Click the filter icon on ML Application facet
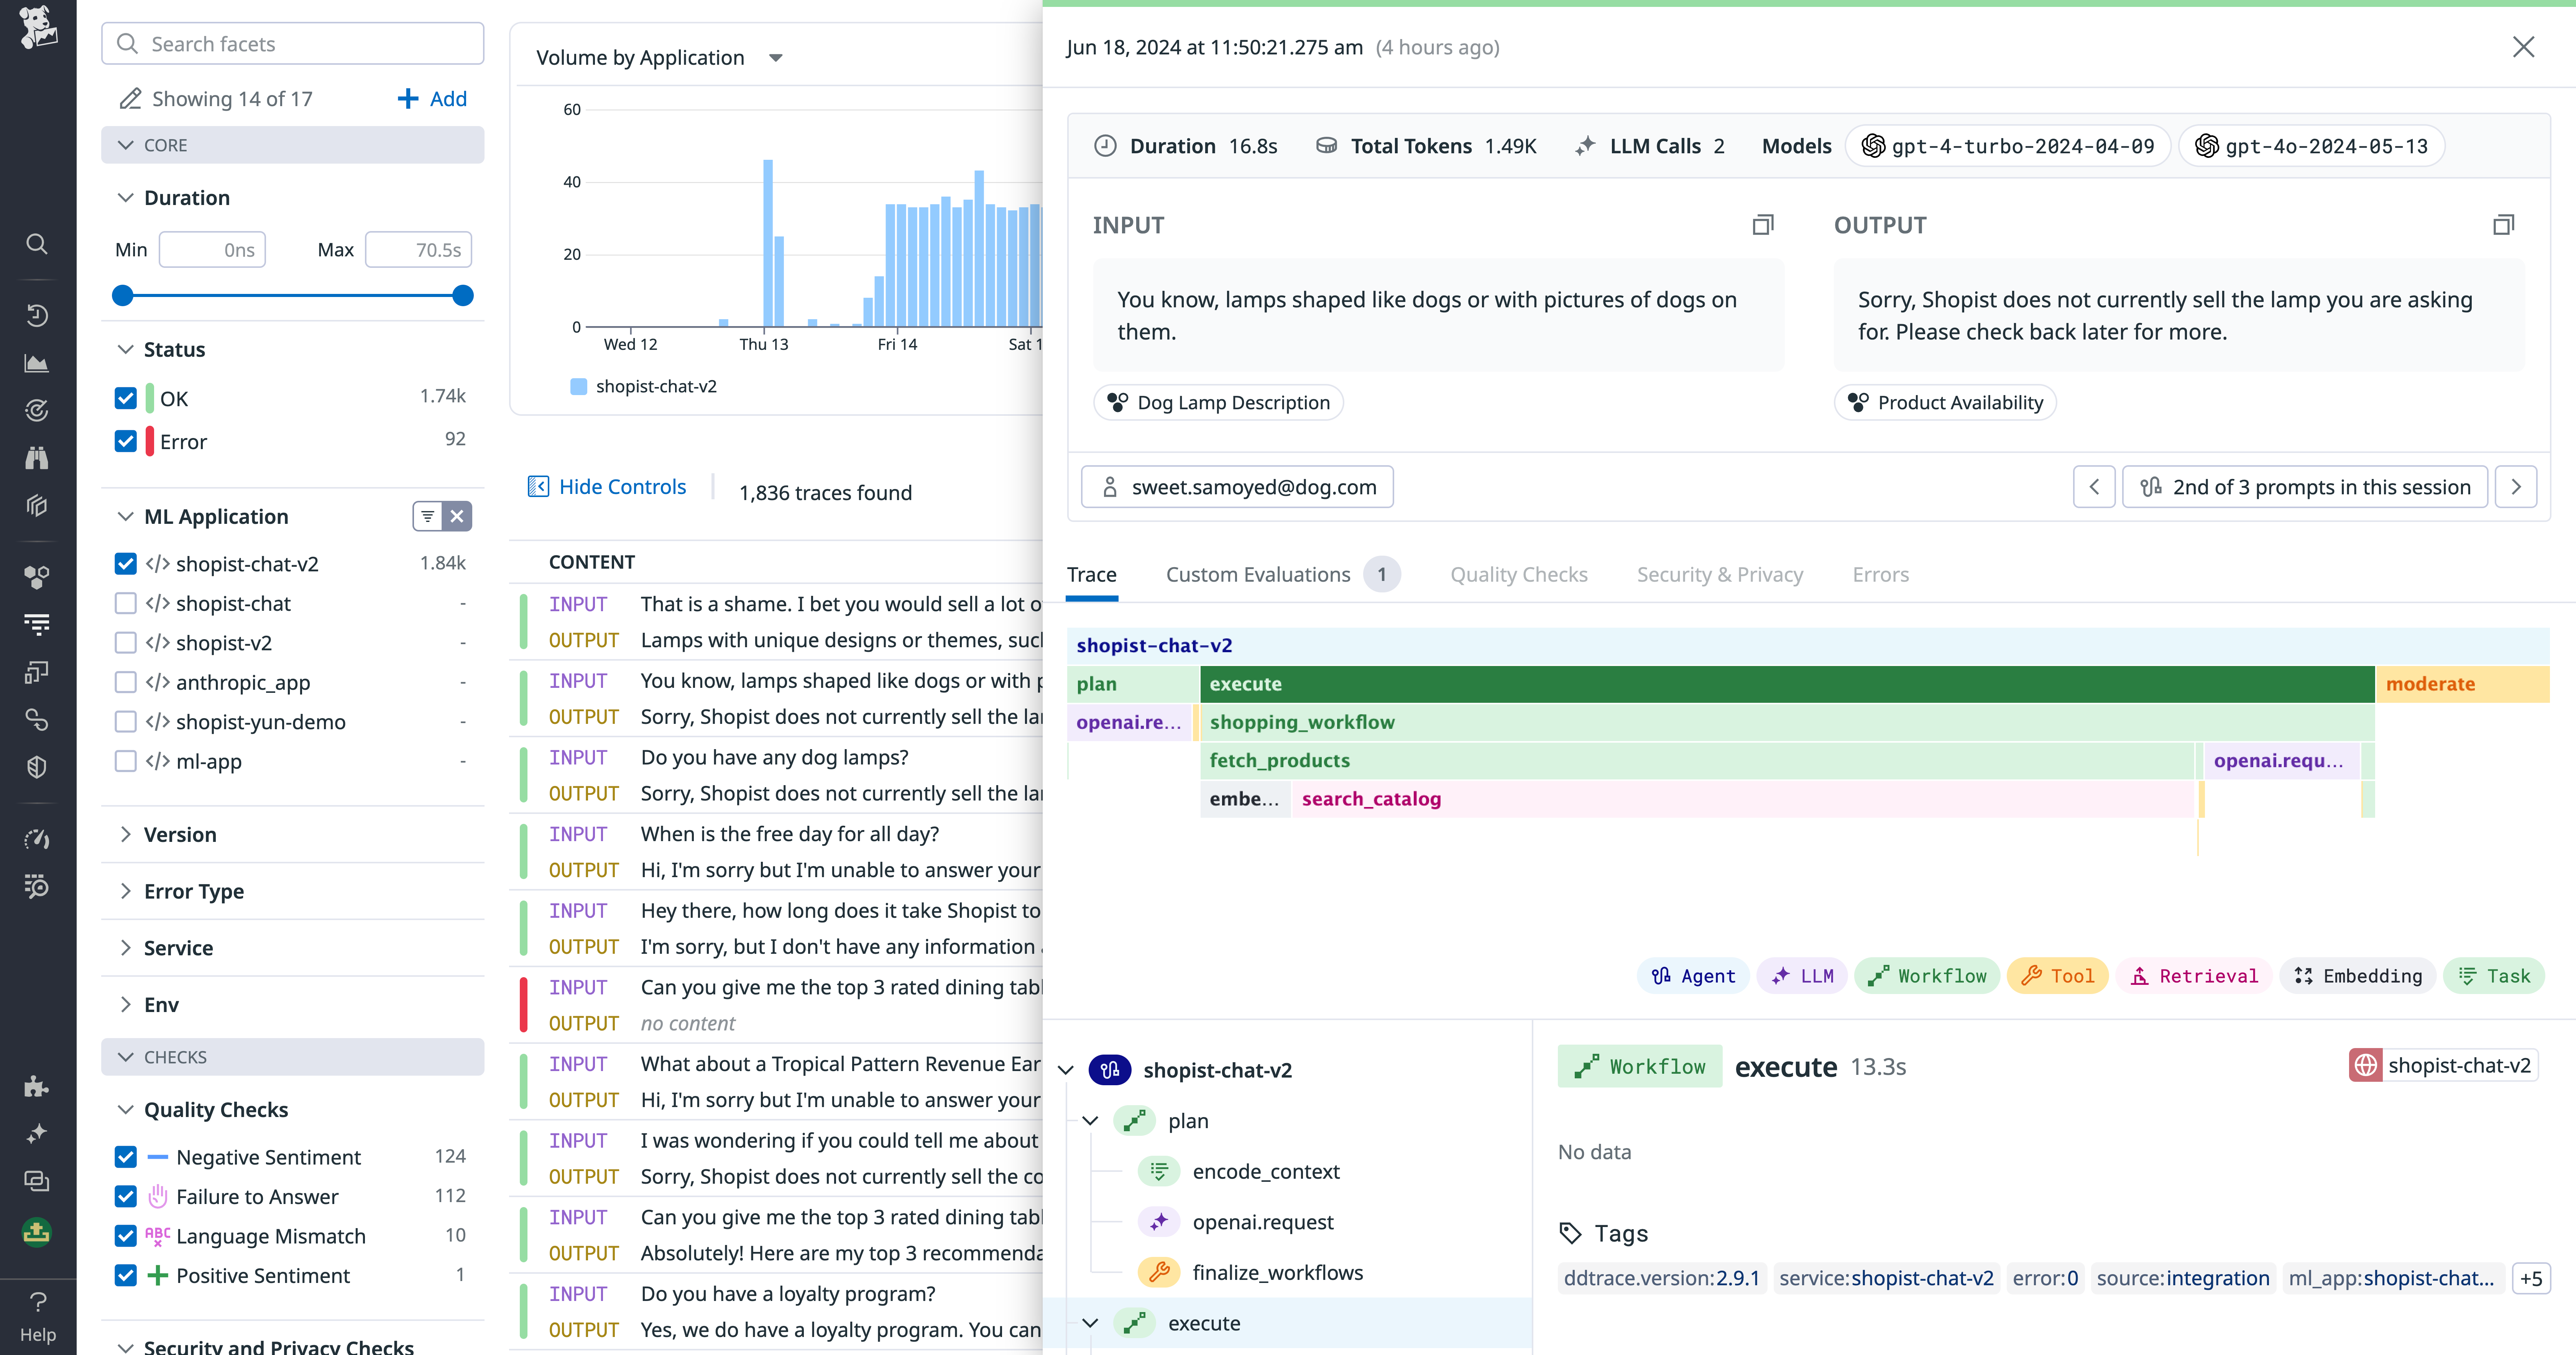The height and width of the screenshot is (1355, 2576). pyautogui.click(x=429, y=516)
